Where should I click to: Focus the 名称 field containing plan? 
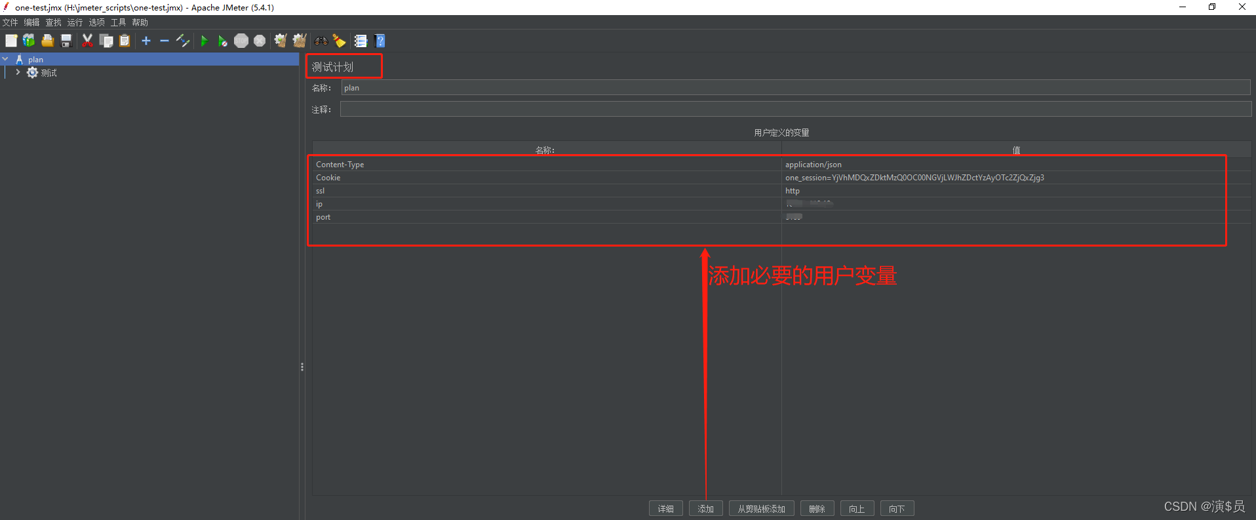796,88
